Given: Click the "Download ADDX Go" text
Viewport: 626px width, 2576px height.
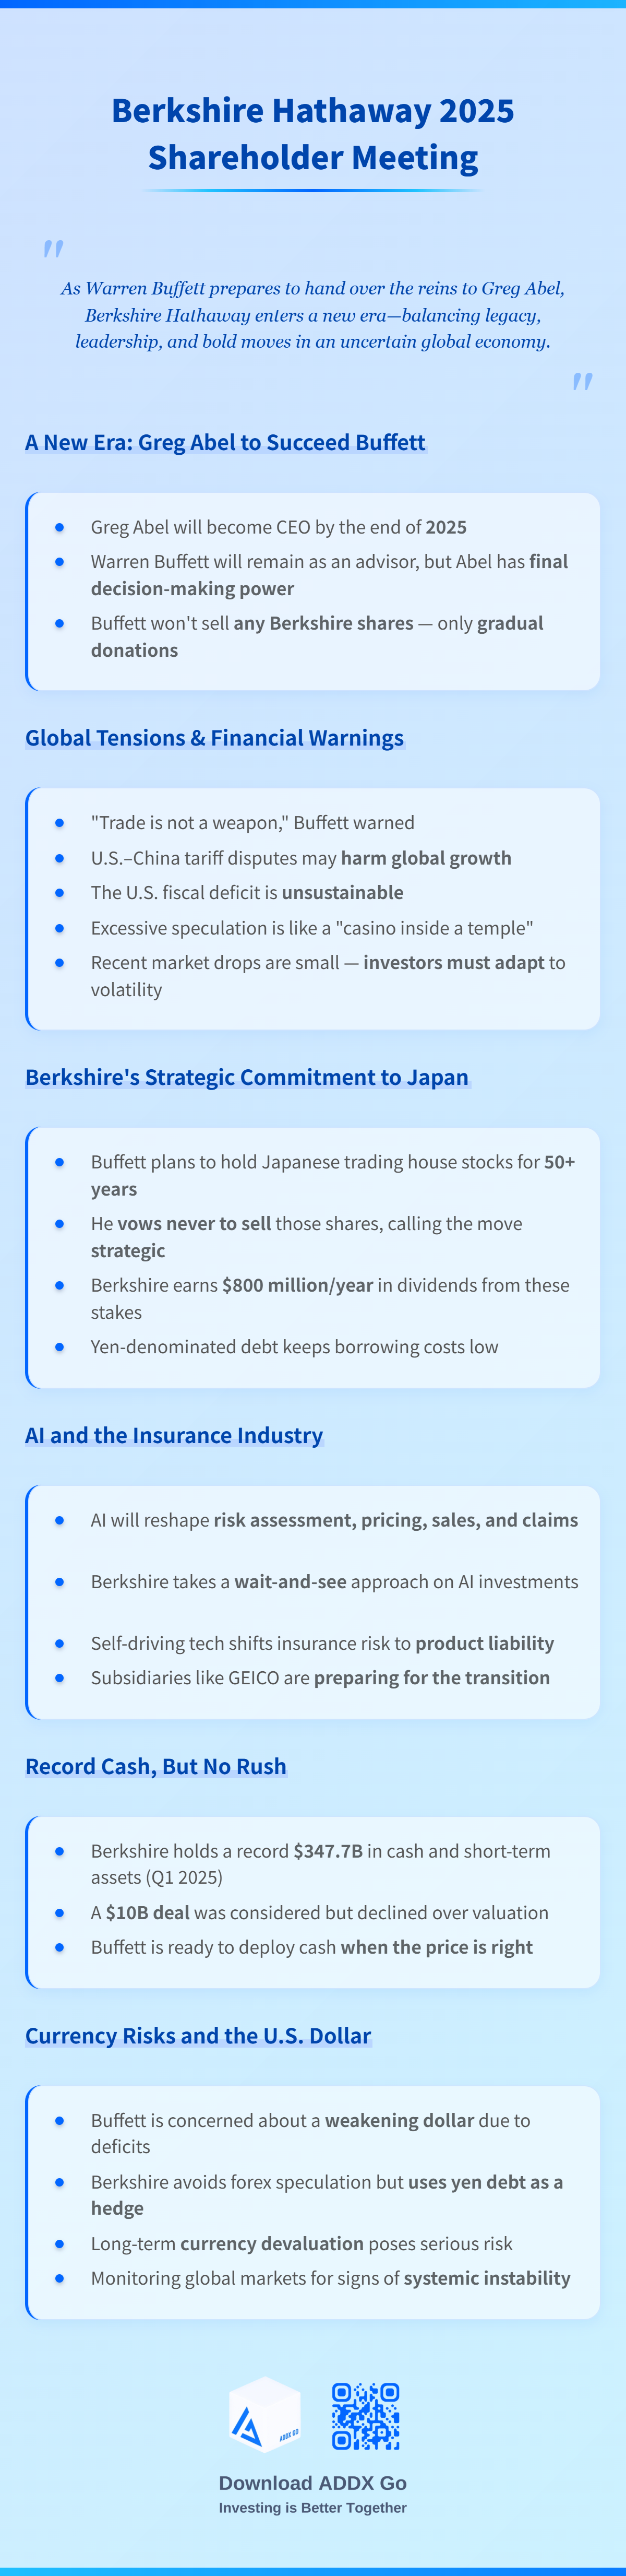Looking at the screenshot, I should pyautogui.click(x=312, y=2483).
